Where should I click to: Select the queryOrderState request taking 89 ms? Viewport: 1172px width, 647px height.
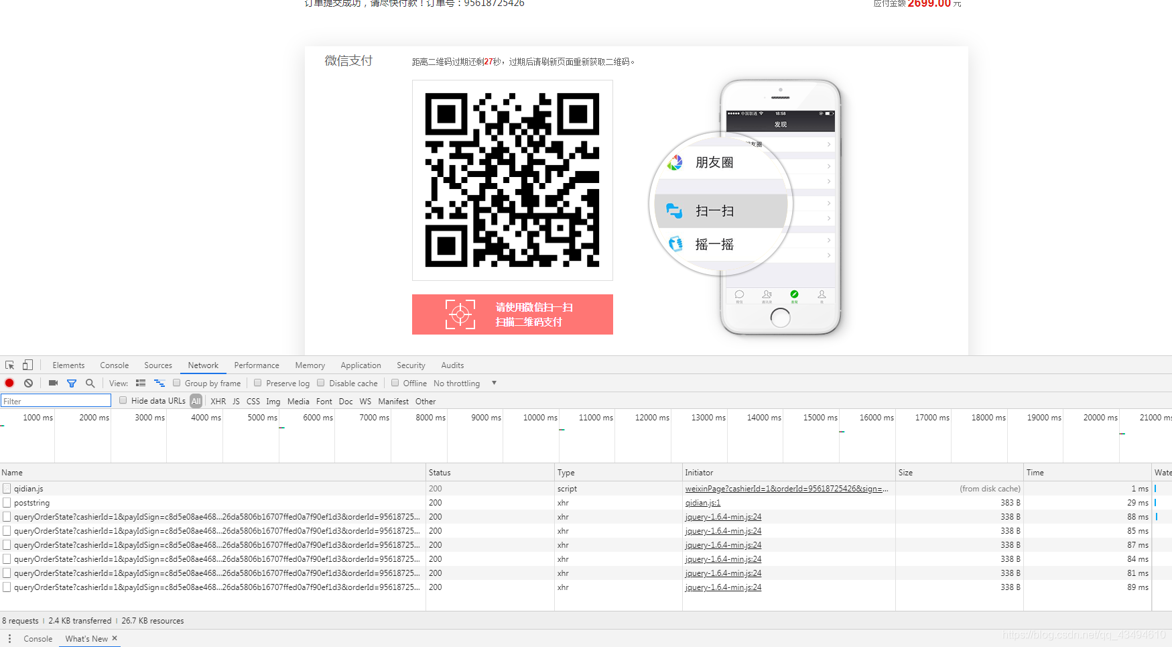click(586, 587)
